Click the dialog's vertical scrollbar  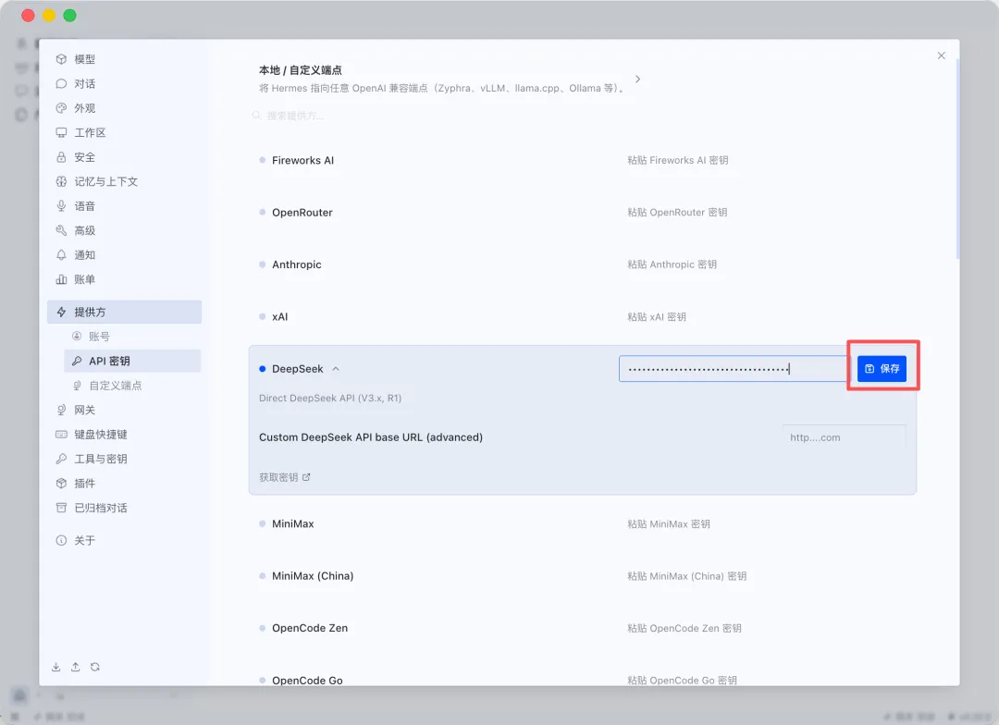click(x=957, y=159)
